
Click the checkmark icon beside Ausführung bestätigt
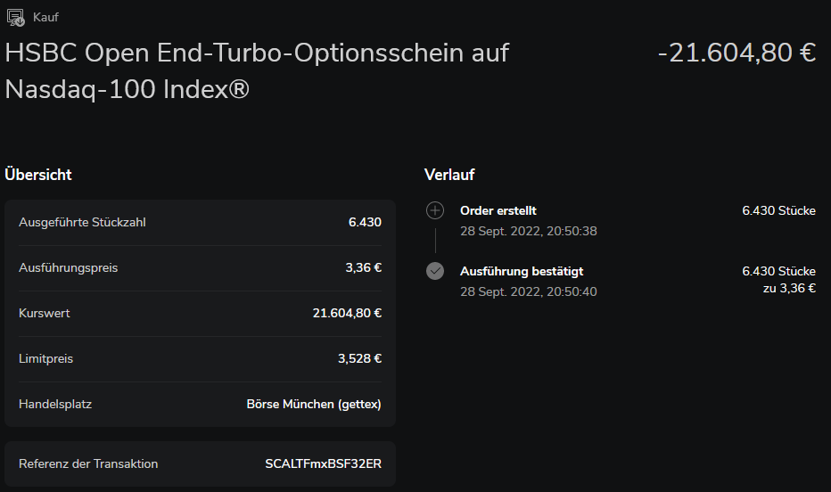435,271
